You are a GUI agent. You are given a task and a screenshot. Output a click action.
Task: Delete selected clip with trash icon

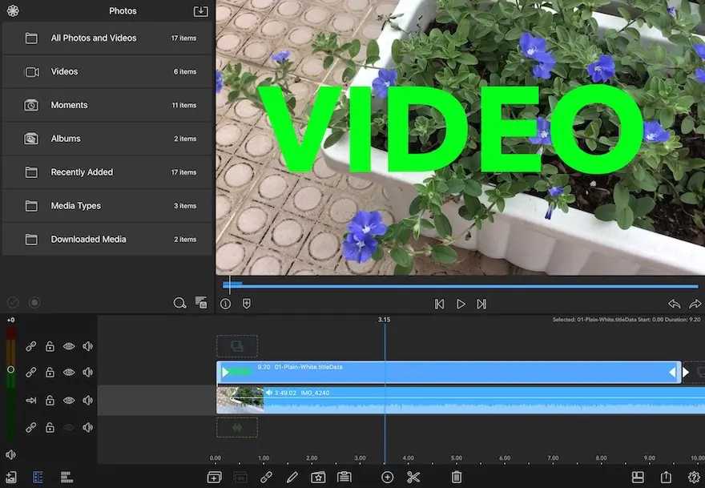click(x=457, y=477)
